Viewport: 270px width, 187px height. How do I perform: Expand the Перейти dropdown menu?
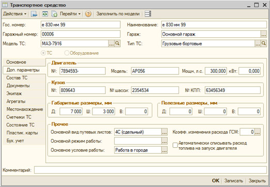click(70, 14)
